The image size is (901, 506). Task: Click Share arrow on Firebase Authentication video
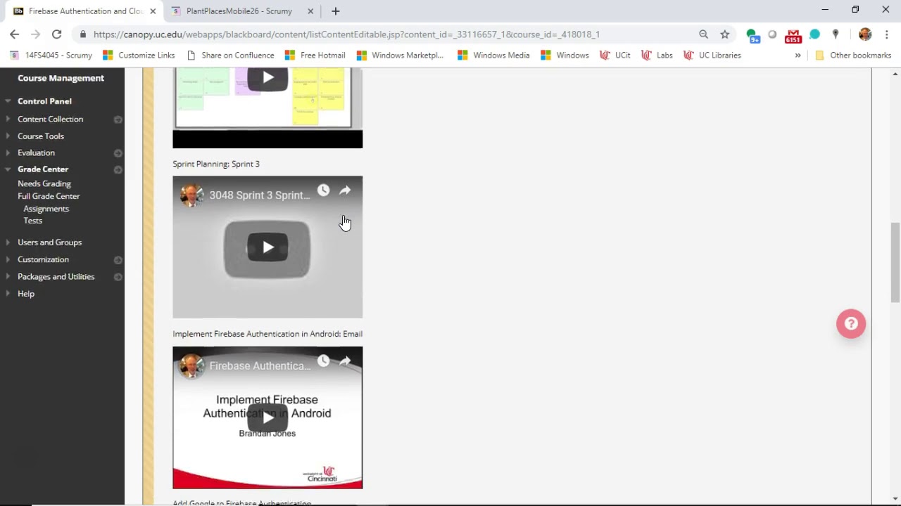345,361
